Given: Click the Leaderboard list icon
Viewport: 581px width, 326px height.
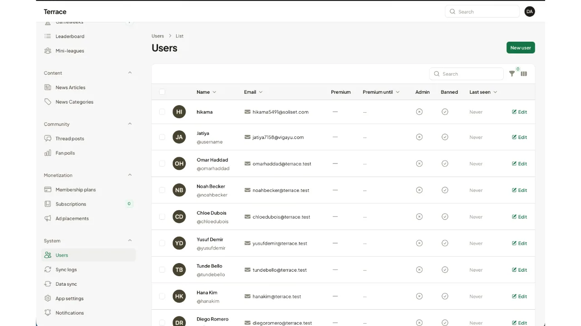Looking at the screenshot, I should [x=48, y=36].
